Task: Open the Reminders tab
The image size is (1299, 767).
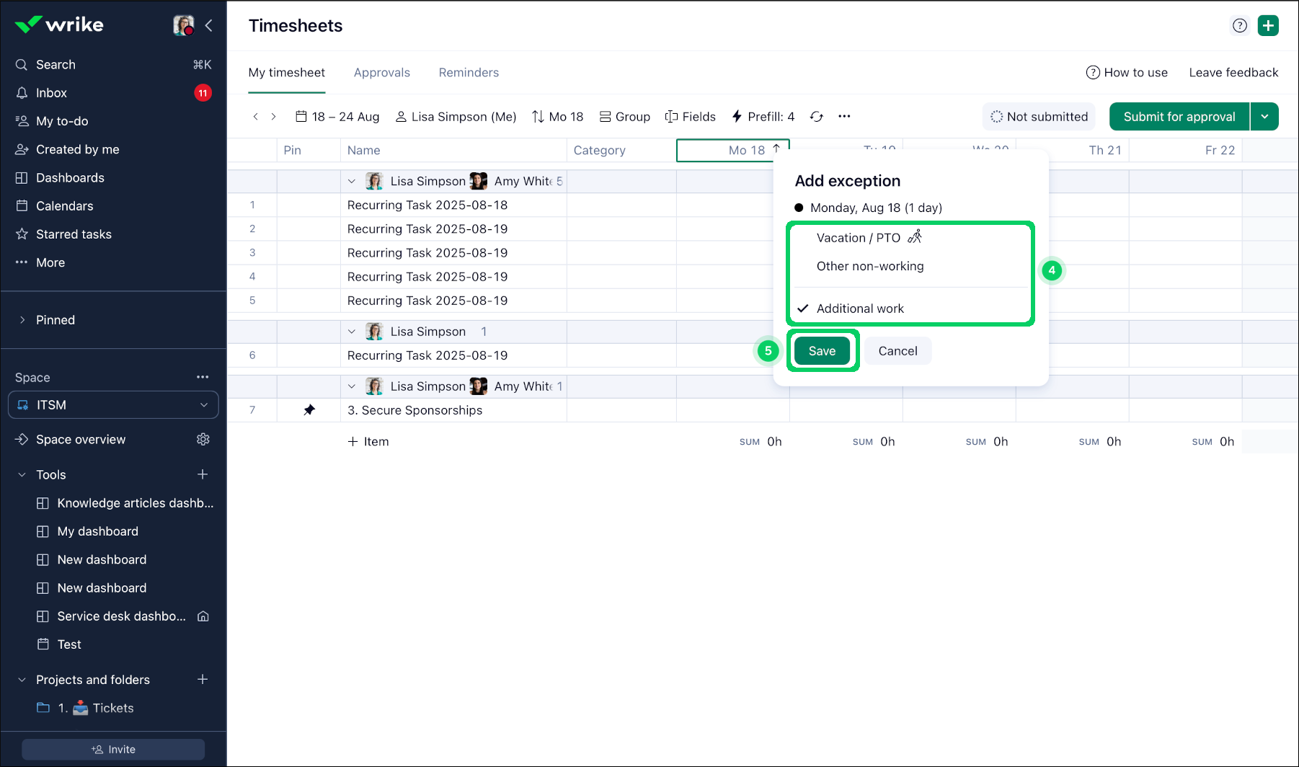Action: [469, 73]
